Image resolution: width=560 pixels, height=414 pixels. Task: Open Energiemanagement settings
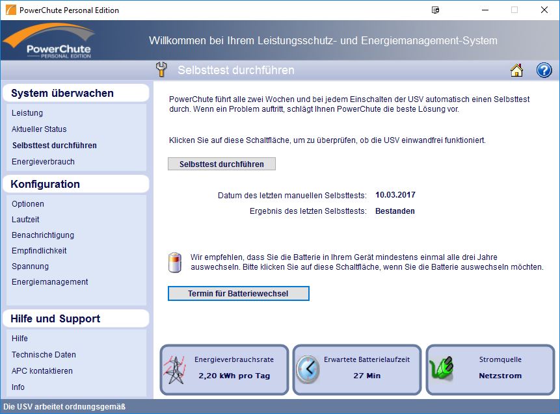pos(49,282)
